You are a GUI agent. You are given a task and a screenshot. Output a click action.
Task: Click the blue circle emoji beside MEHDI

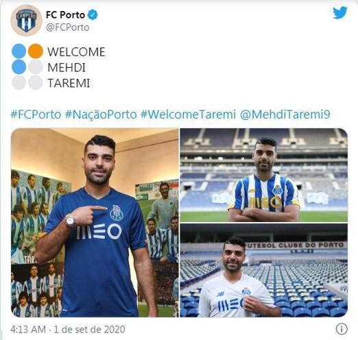[19, 67]
